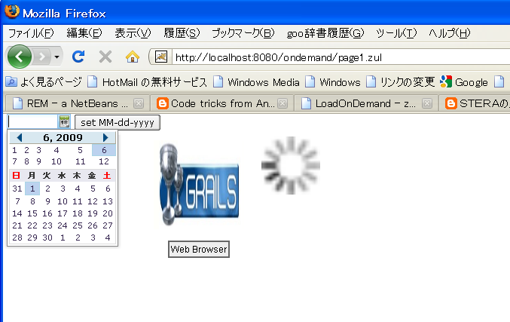Viewport: 510px width, 322px height.
Task: Select month 12 in the month grid
Action: [104, 161]
